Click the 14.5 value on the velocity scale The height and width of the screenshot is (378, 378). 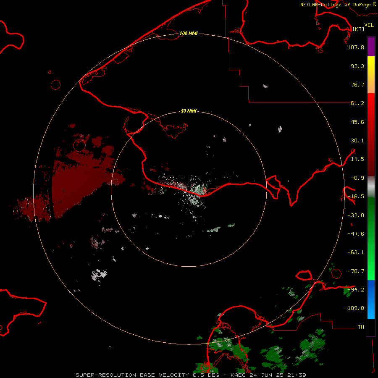coord(357,159)
